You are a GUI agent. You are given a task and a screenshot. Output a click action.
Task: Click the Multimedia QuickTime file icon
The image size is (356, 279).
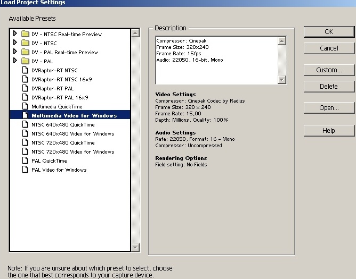click(25, 106)
